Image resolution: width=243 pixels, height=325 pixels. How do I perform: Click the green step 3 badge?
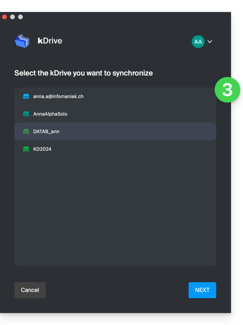(x=227, y=90)
